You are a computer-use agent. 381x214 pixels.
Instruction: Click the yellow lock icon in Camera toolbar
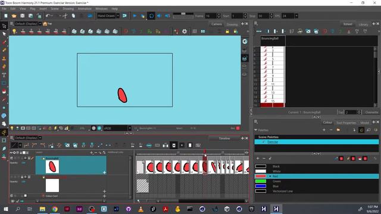227,32
